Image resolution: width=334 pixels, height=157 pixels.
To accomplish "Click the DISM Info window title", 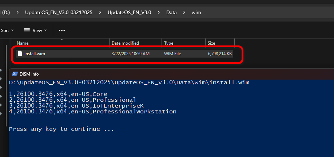I will 29,74.
